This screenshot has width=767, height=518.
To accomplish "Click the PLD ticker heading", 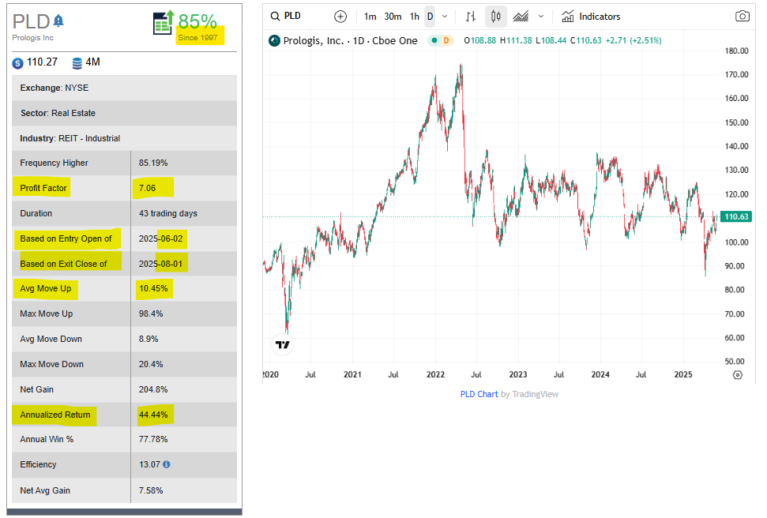I will tap(32, 21).
